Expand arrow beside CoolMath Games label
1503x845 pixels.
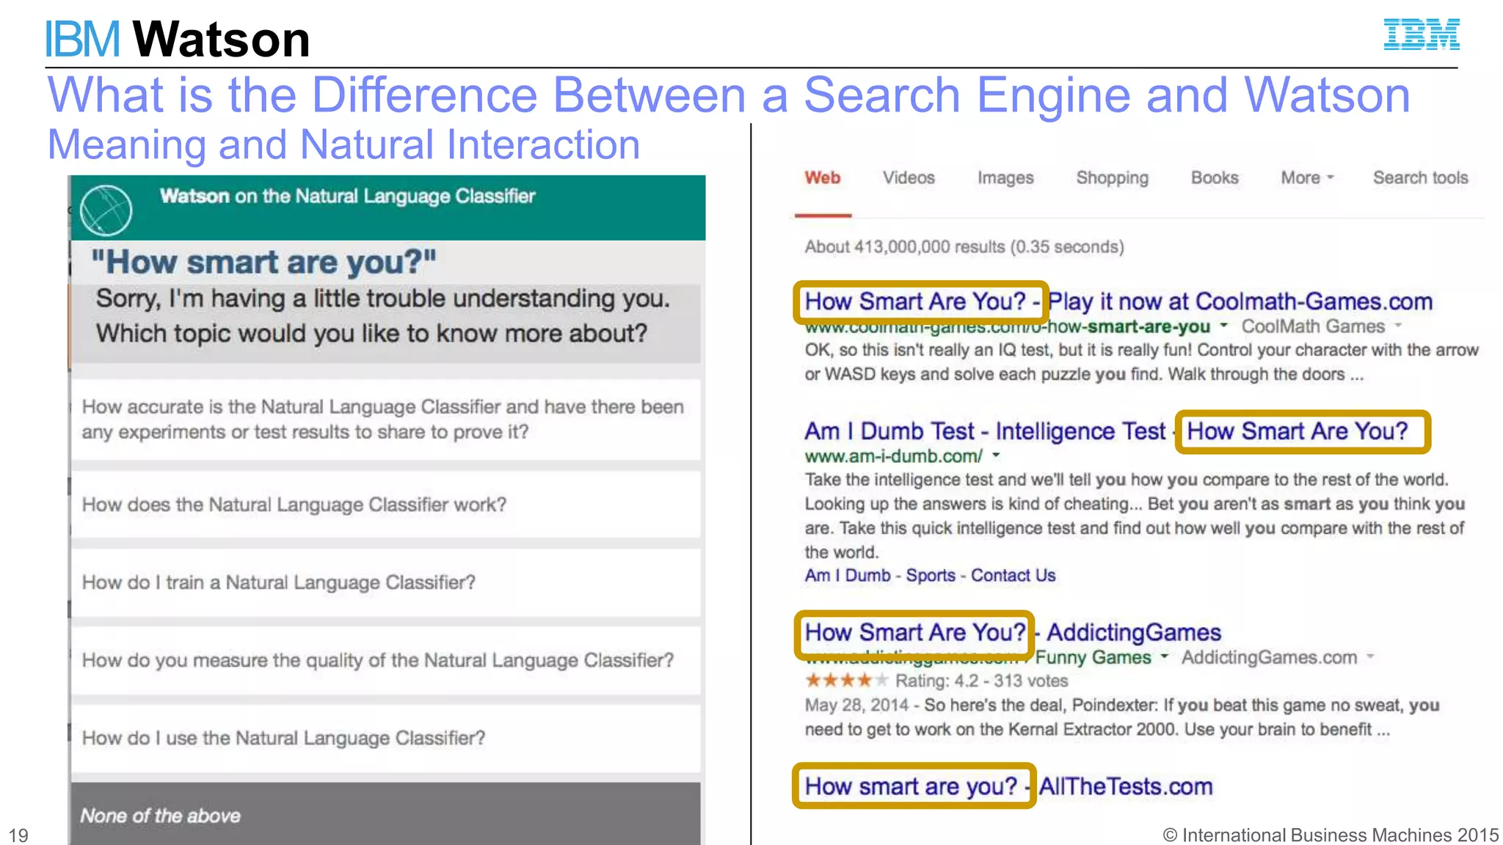pyautogui.click(x=1398, y=325)
